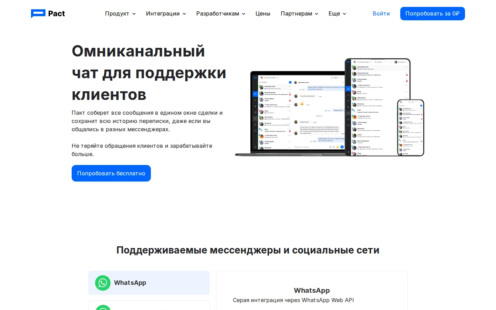The image size is (496, 310).
Task: Go to the Цены page
Action: (263, 13)
